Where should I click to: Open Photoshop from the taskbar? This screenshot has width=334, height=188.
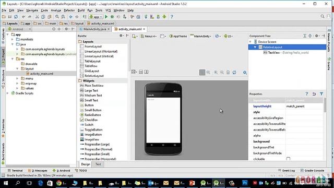click(245, 183)
